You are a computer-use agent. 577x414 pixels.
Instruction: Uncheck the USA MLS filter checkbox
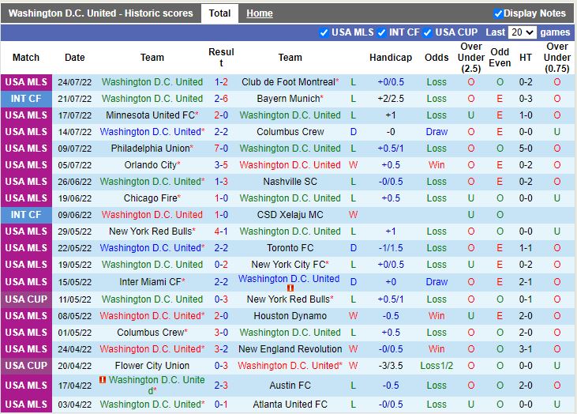[324, 32]
